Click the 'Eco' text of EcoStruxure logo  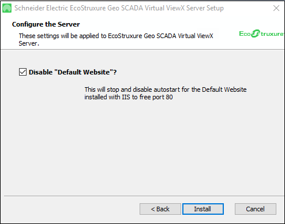click(x=245, y=34)
